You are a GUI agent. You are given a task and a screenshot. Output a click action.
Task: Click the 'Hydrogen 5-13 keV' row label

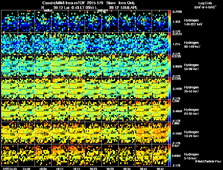(x=192, y=156)
